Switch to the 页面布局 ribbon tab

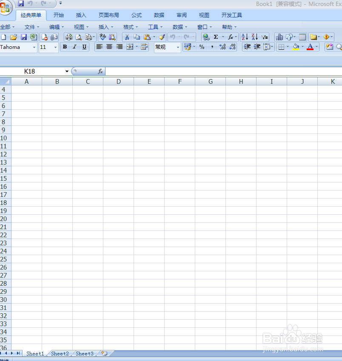109,15
